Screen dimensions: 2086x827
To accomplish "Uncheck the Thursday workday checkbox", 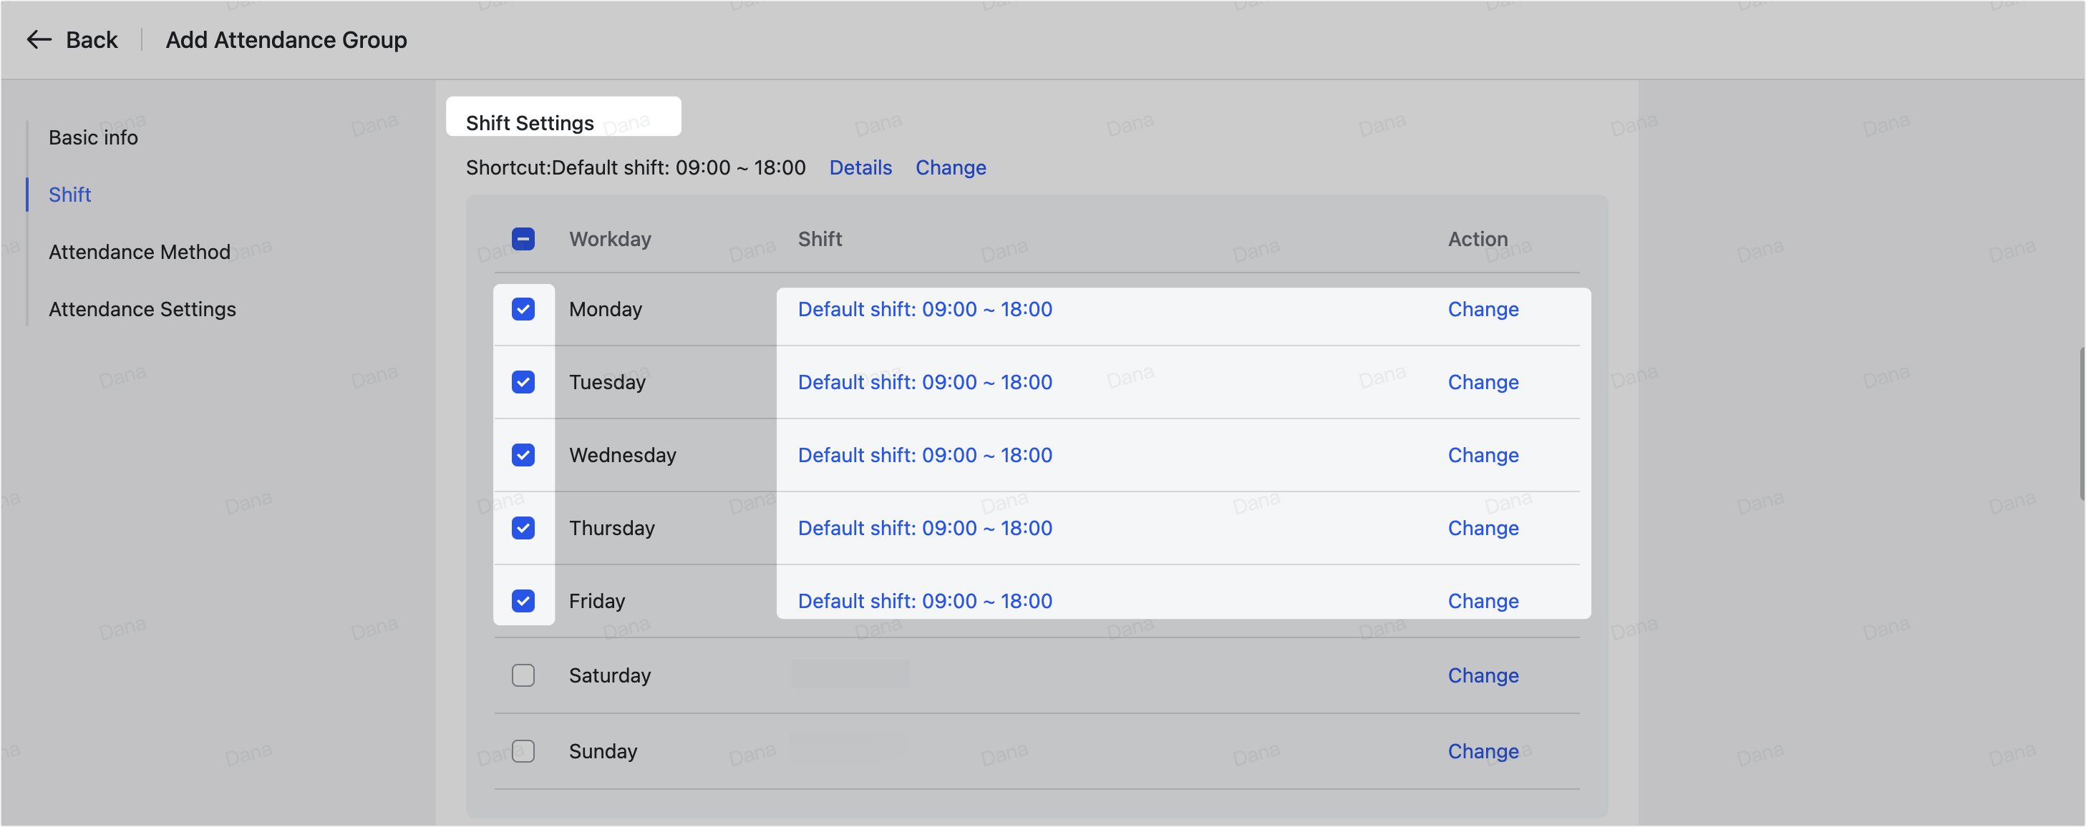I will (x=523, y=527).
